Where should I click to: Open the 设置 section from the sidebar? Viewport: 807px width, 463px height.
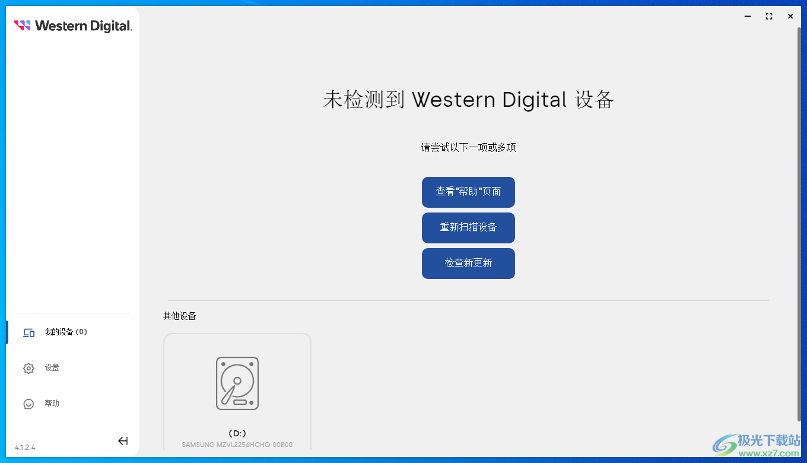(x=52, y=368)
